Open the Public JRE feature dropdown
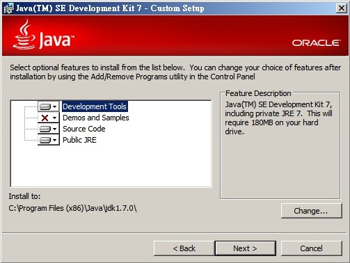The image size is (350, 263). [49, 140]
